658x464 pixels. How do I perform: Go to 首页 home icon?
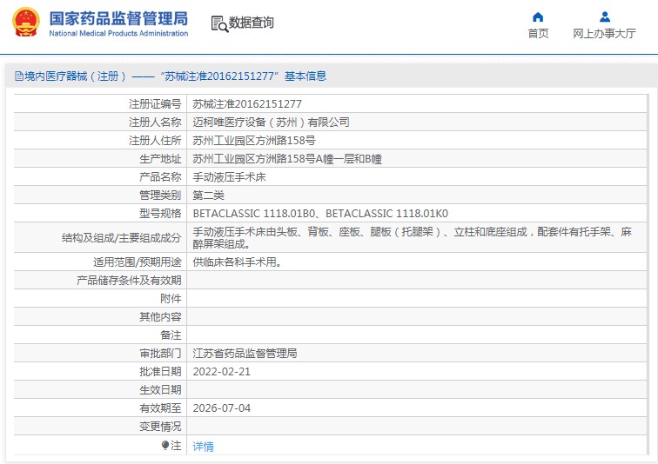(538, 17)
